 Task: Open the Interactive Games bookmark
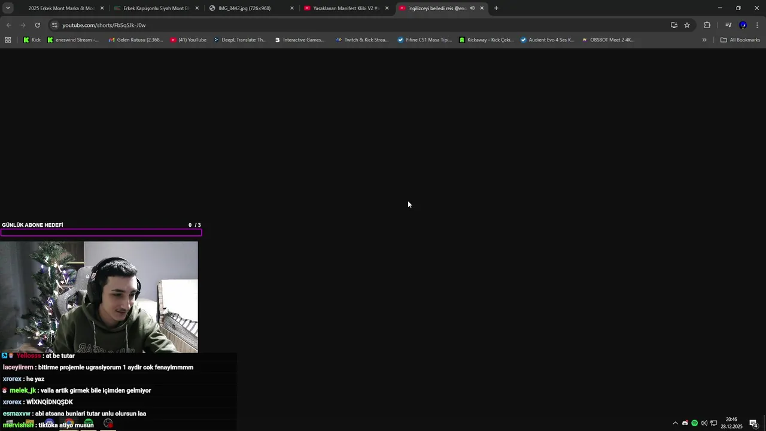300,40
